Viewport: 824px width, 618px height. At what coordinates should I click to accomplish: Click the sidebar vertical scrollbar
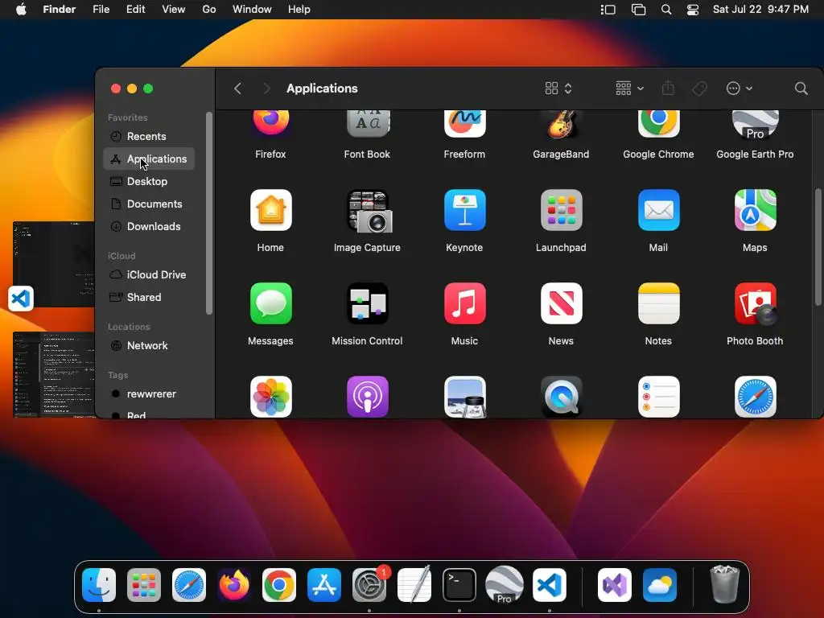click(209, 212)
